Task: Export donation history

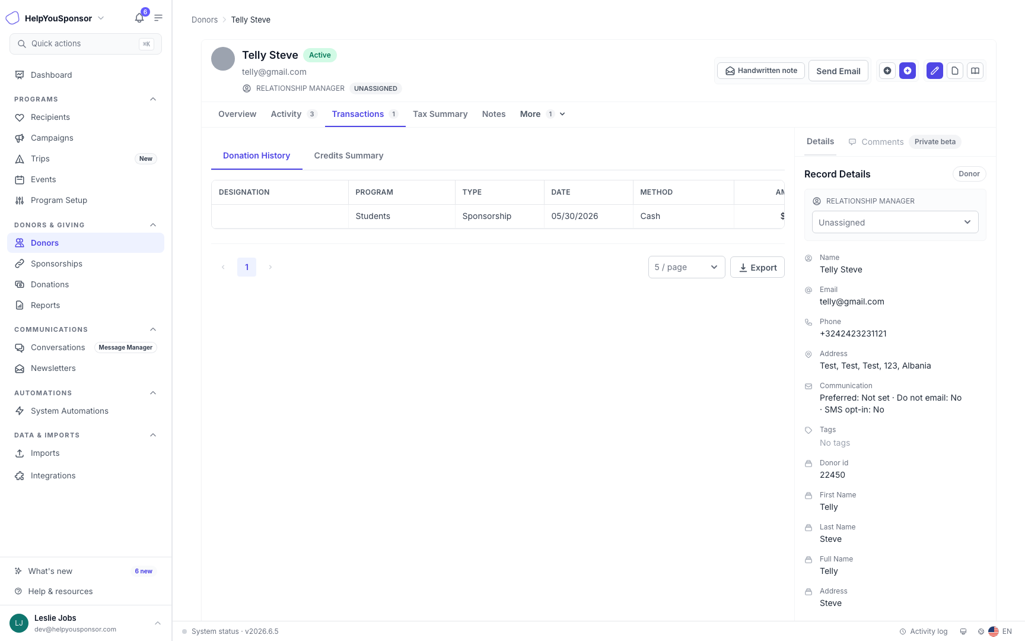Action: (757, 267)
